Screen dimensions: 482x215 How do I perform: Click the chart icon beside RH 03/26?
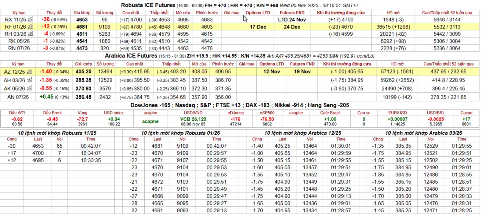pyautogui.click(x=31, y=34)
